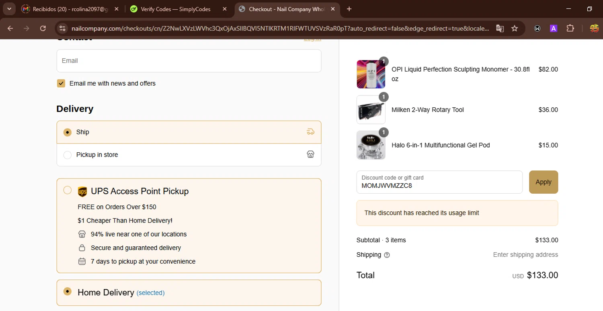Restore down the browser window
Viewport: 603px width, 311px height.
pos(589,9)
